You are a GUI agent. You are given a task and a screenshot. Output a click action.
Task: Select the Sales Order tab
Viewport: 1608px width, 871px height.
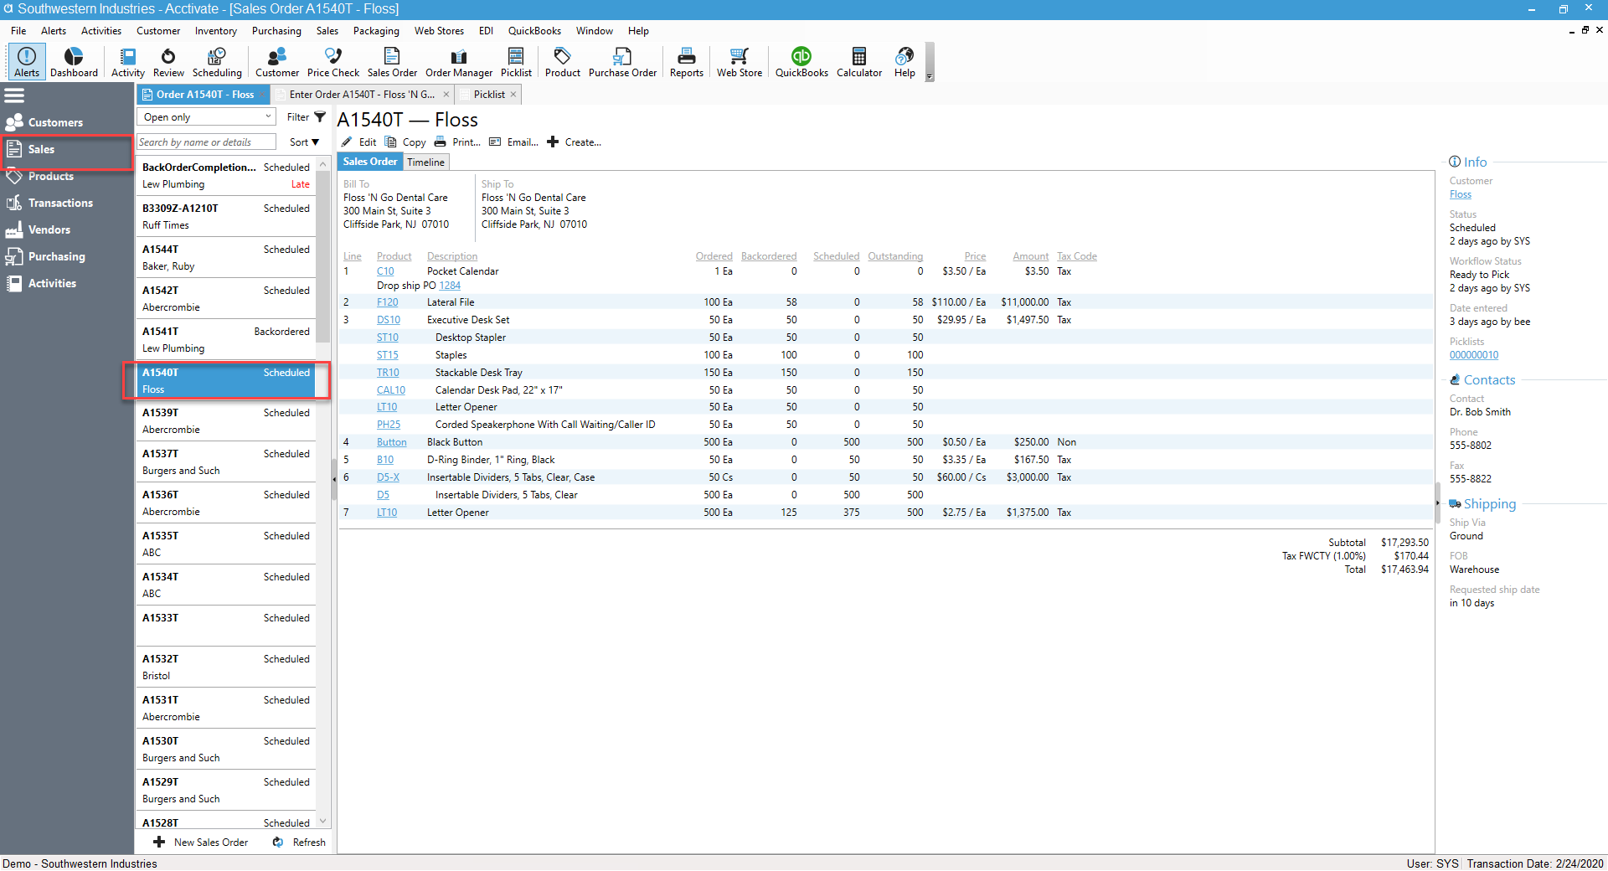click(x=370, y=162)
